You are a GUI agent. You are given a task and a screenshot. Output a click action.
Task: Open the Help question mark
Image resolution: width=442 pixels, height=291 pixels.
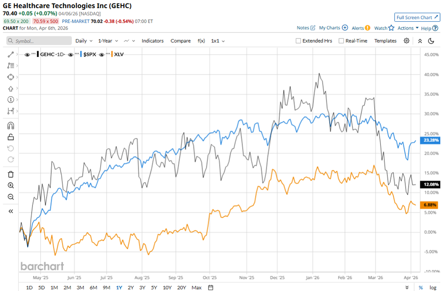click(435, 28)
